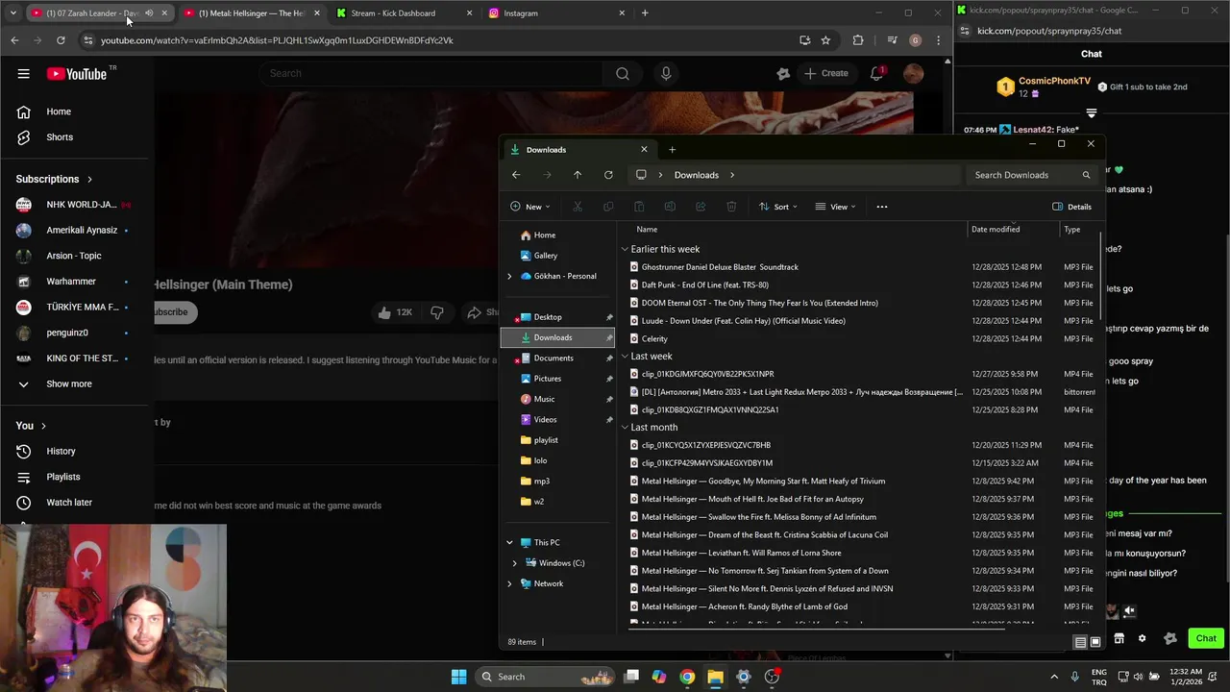The image size is (1230, 692).
Task: Like the video with thumbs up 12K
Action: point(395,312)
